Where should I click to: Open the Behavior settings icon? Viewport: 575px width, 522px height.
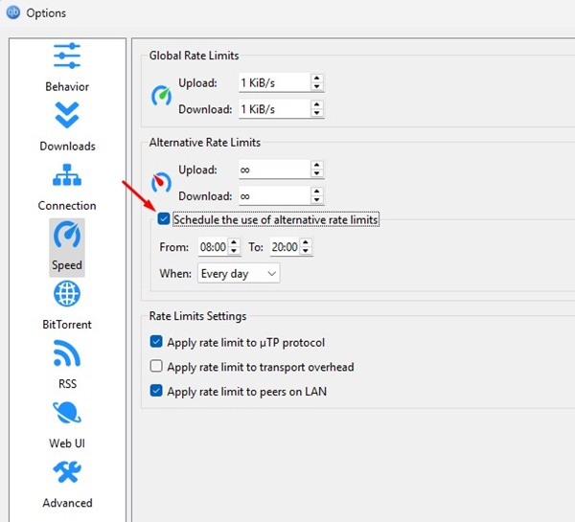67,56
